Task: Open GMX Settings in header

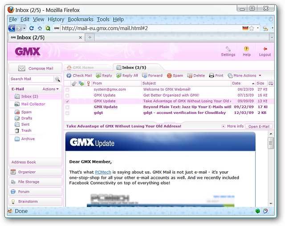Action: click(228, 51)
